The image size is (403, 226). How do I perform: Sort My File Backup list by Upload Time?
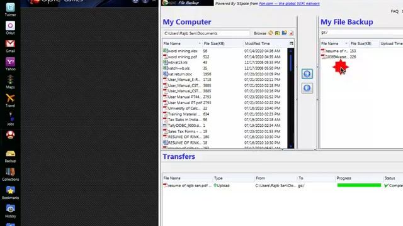click(x=391, y=43)
